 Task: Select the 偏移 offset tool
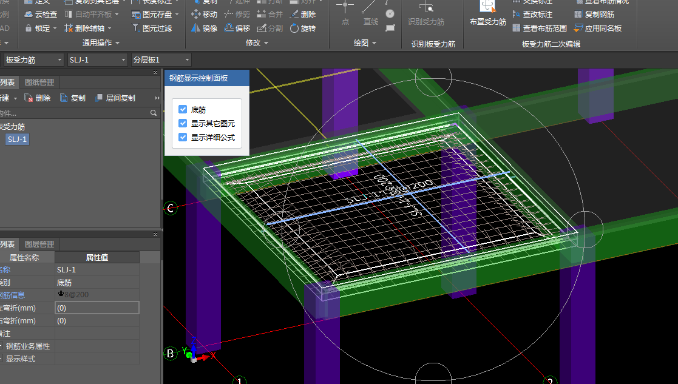(x=237, y=28)
